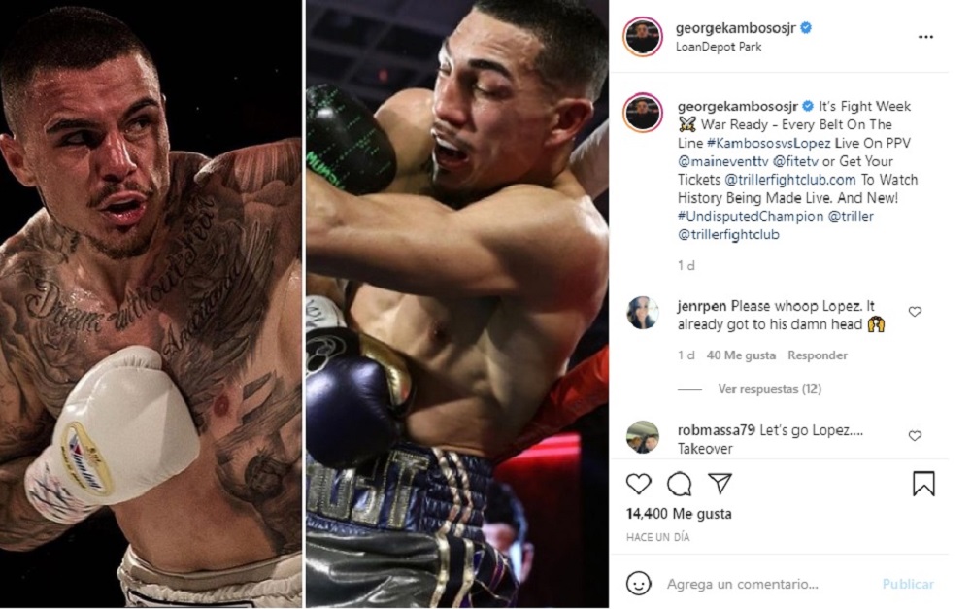Open the header profile picture avatar

(643, 37)
